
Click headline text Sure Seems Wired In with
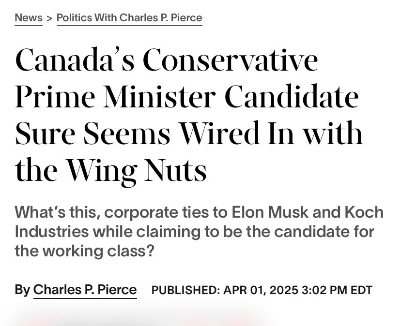[189, 133]
